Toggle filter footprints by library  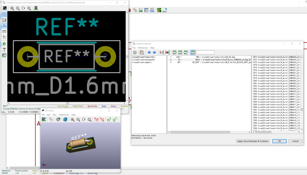[186, 53]
